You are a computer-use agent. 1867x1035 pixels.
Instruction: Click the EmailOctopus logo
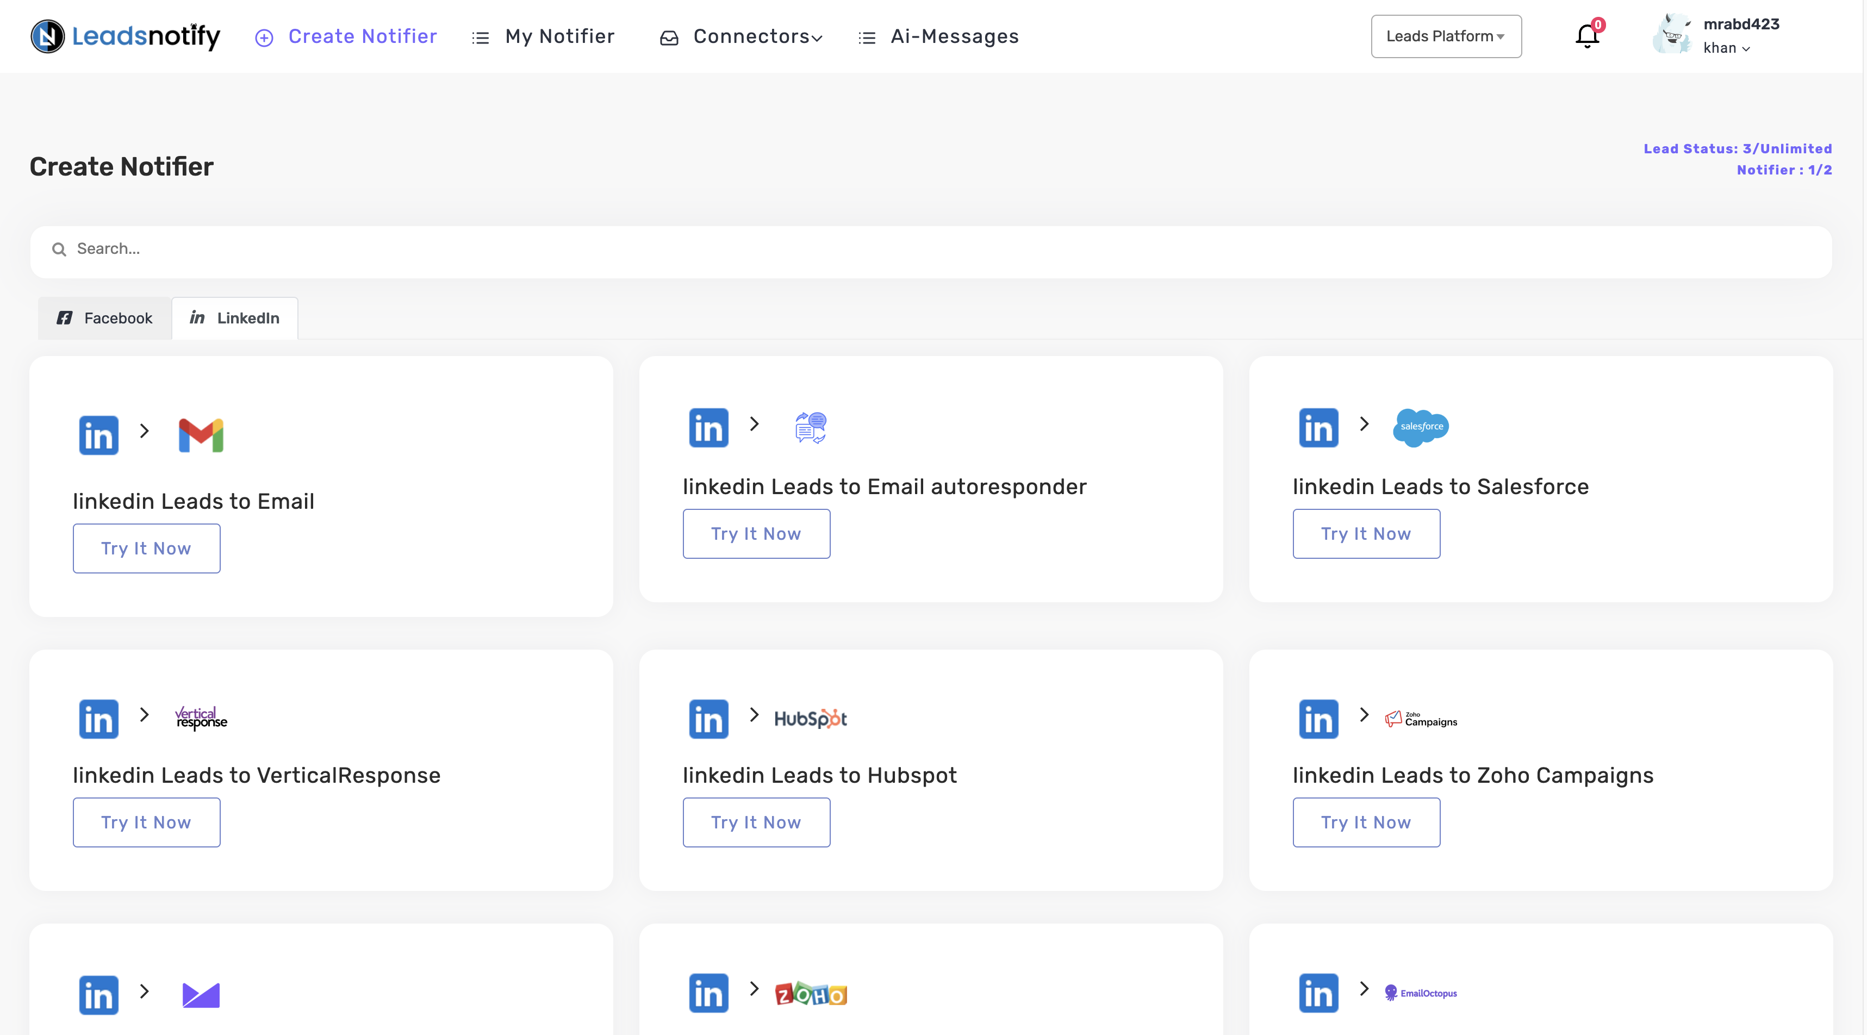pyautogui.click(x=1421, y=993)
